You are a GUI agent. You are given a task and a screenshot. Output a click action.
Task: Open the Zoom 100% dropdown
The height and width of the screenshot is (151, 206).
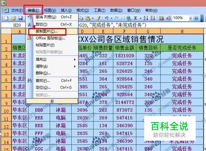tap(190, 18)
